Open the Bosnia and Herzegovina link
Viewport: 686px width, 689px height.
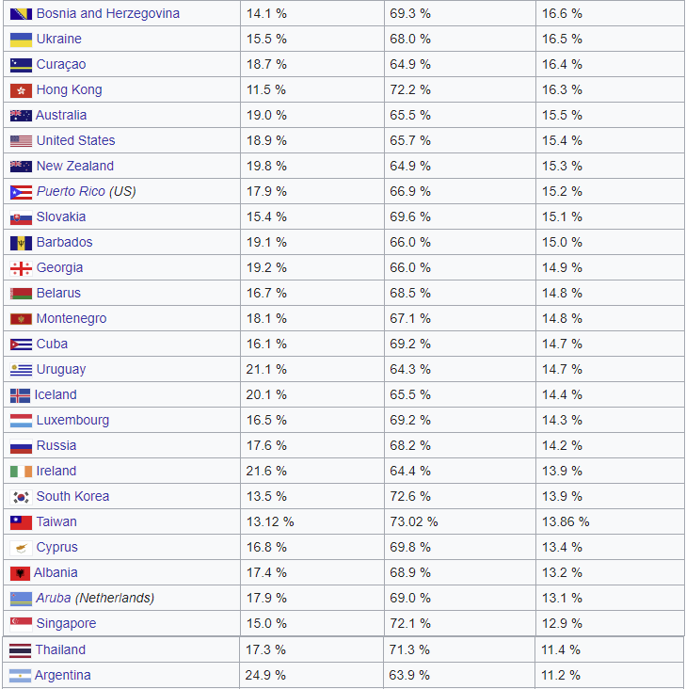(x=107, y=14)
